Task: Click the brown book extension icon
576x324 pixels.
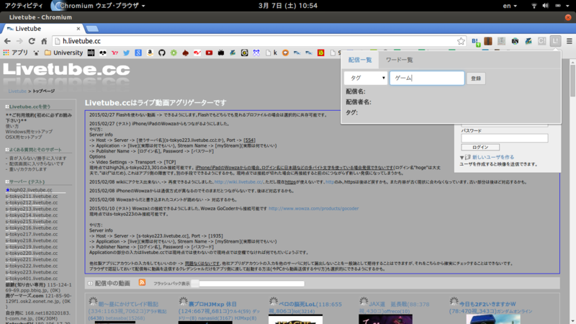Action: point(488,41)
